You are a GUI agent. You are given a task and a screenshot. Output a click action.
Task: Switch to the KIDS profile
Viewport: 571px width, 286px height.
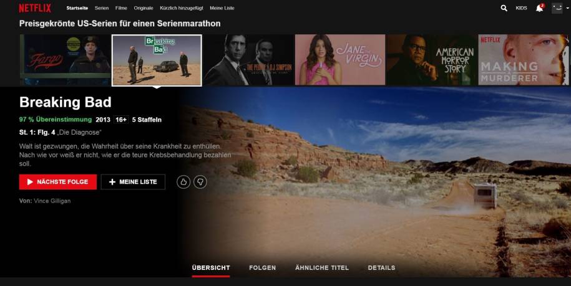(521, 8)
